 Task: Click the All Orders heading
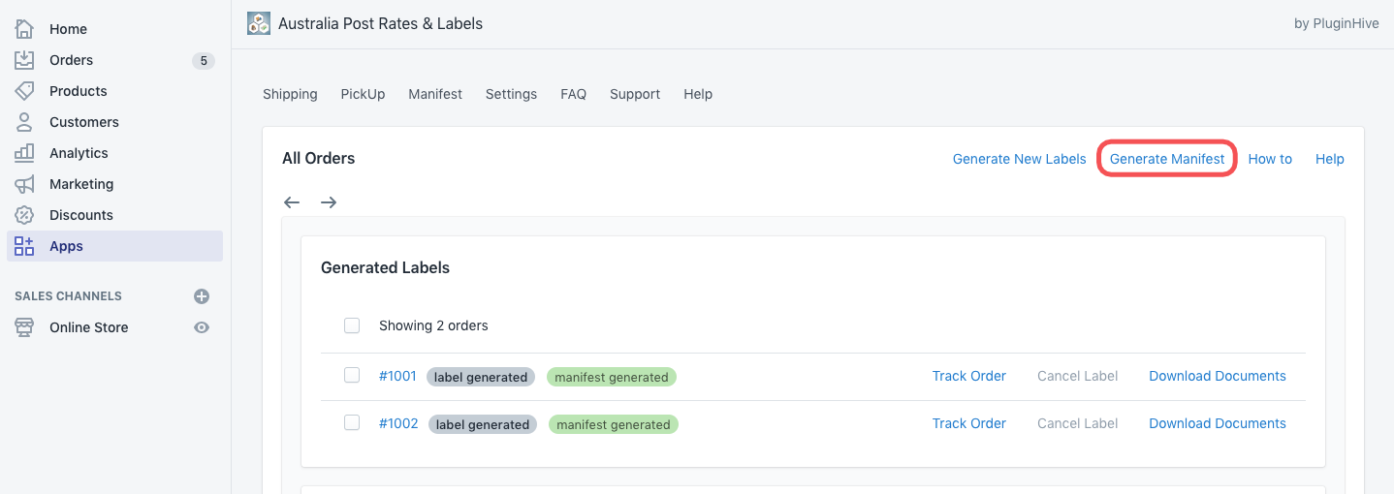[x=318, y=158]
